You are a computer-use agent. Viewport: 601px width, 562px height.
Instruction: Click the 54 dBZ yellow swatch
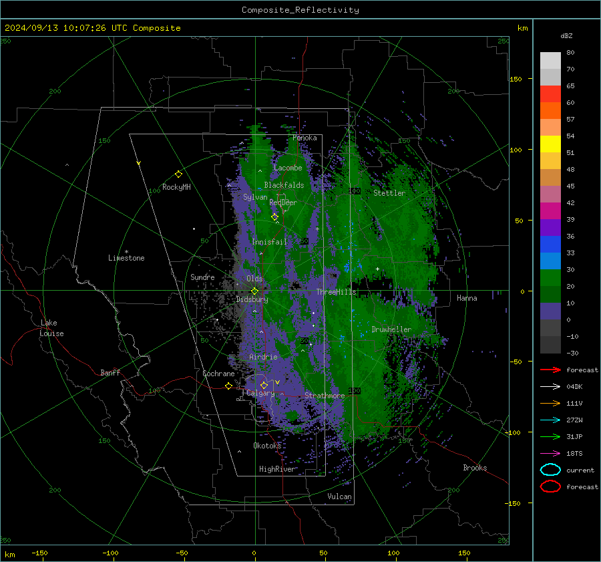(x=550, y=144)
